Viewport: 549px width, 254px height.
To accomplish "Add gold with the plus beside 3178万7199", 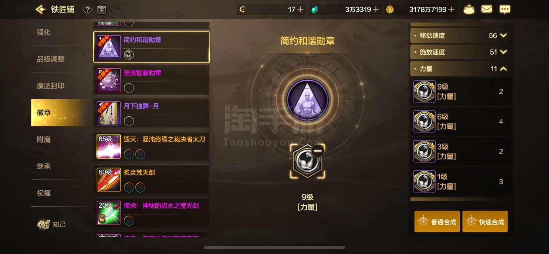I will 451,9.
